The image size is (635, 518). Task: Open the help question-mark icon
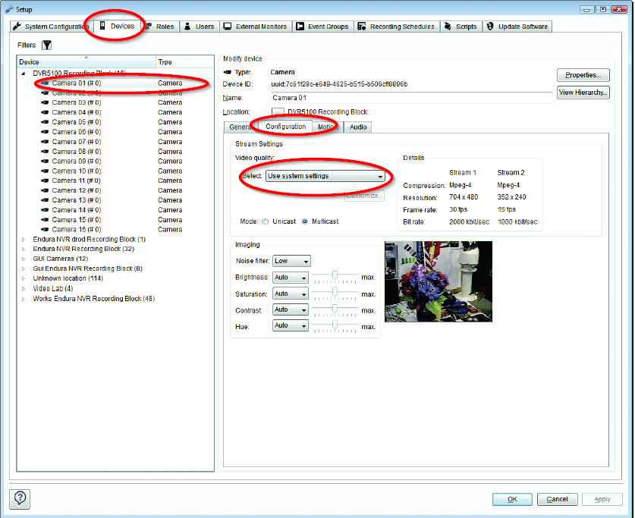tap(18, 499)
